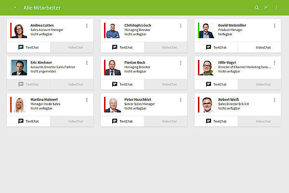The height and width of the screenshot is (193, 289).
Task: Open TextChat with Robert Weiß
Action: pyautogui.click(x=216, y=121)
